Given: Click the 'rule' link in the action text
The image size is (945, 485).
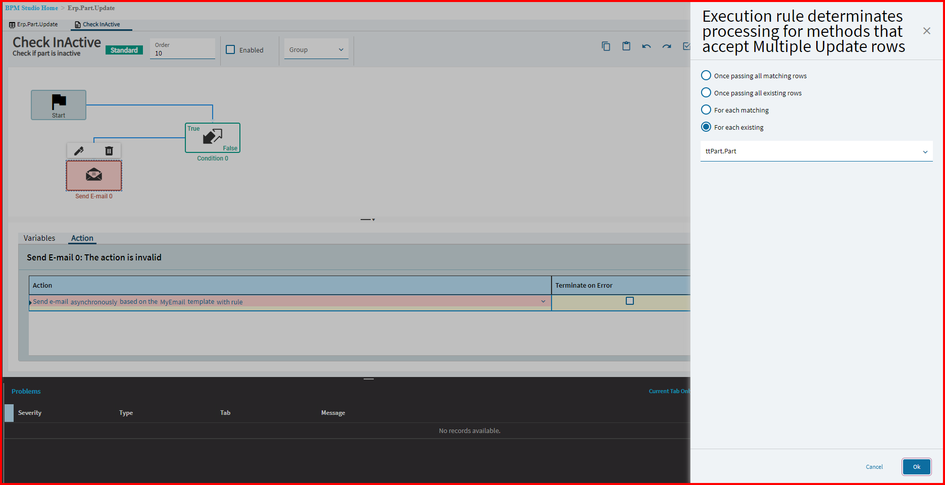Looking at the screenshot, I should (x=237, y=302).
